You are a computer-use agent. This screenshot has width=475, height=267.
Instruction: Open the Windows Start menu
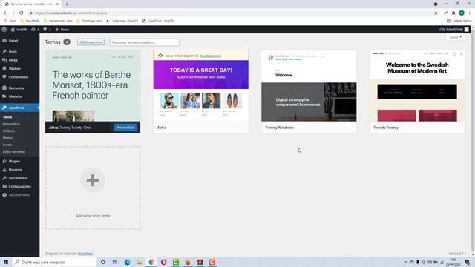coord(6,262)
